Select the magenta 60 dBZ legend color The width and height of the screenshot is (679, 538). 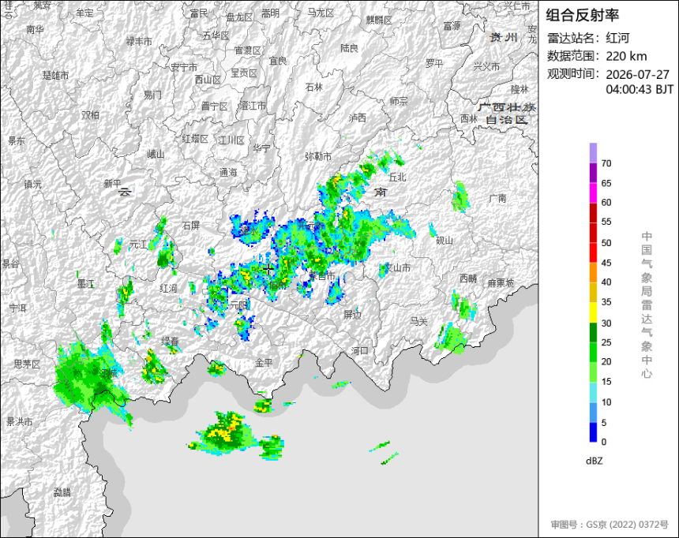593,192
